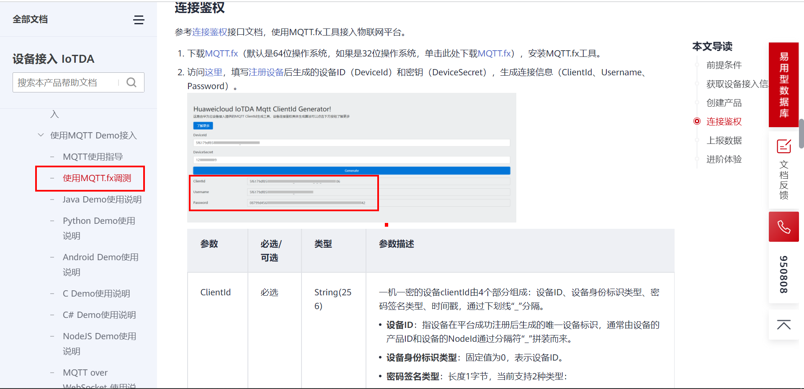Open MQTT使用指导 in sidebar
The height and width of the screenshot is (389, 804).
coord(93,156)
